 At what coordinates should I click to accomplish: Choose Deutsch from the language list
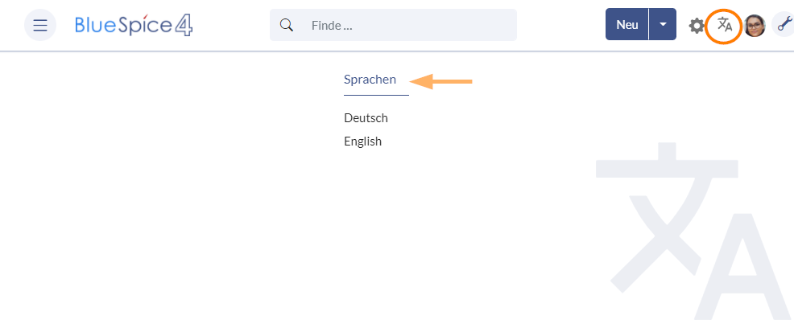(x=366, y=117)
